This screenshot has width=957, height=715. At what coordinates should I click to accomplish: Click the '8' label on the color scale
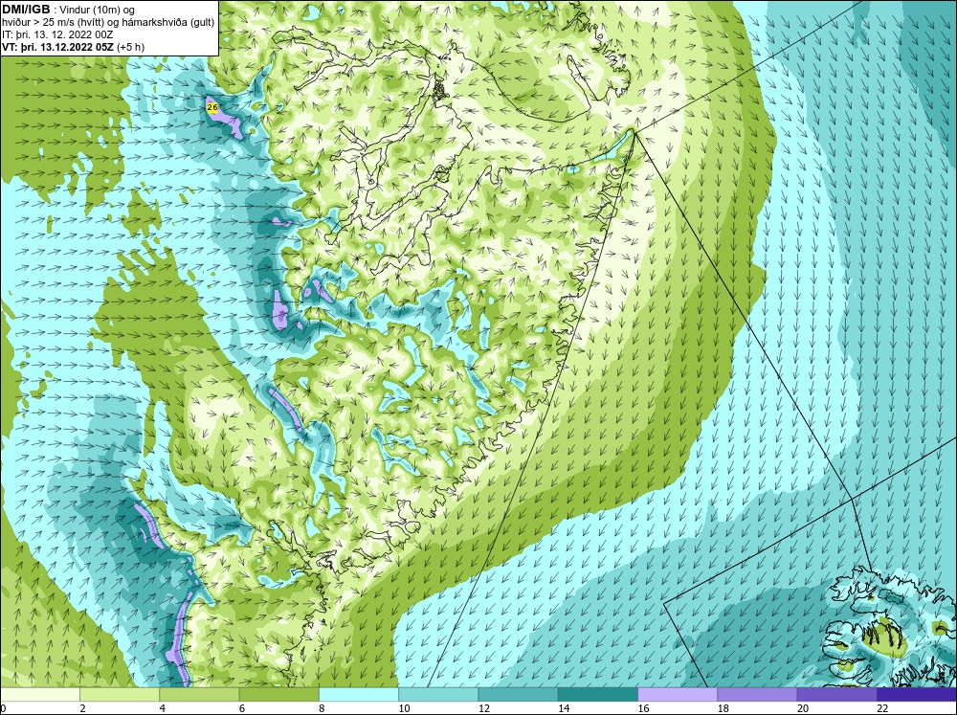click(322, 708)
